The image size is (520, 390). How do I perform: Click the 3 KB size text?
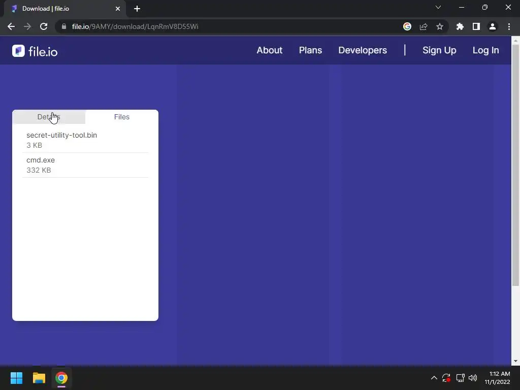click(34, 145)
